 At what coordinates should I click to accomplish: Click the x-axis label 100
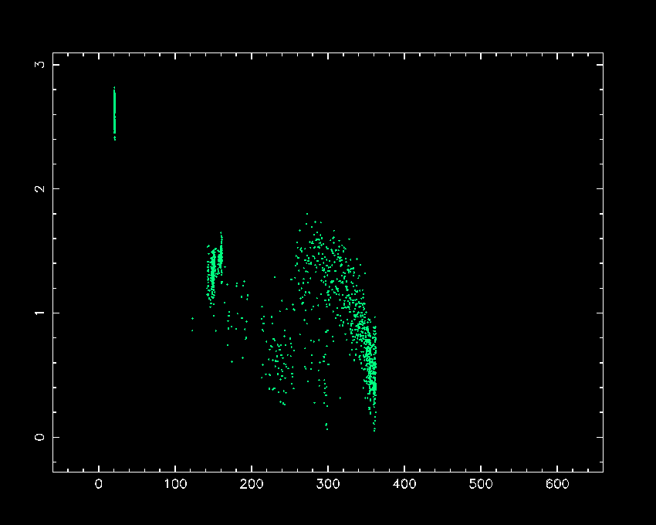[175, 484]
